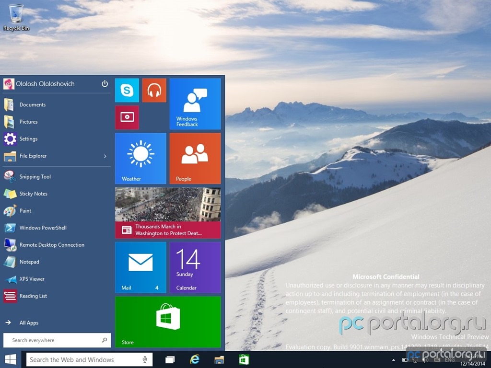Click the power button in Start menu
The height and width of the screenshot is (368, 491).
[x=105, y=84]
